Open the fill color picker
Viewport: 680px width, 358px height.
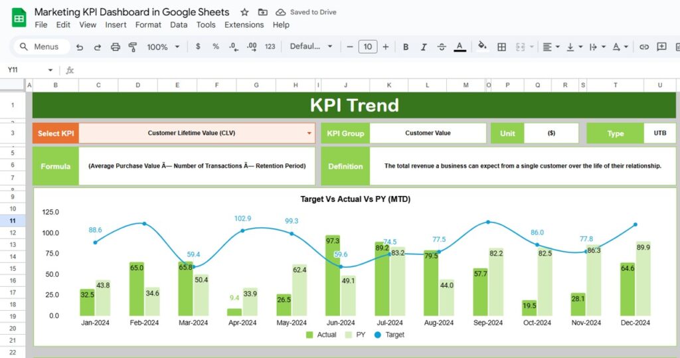[482, 46]
